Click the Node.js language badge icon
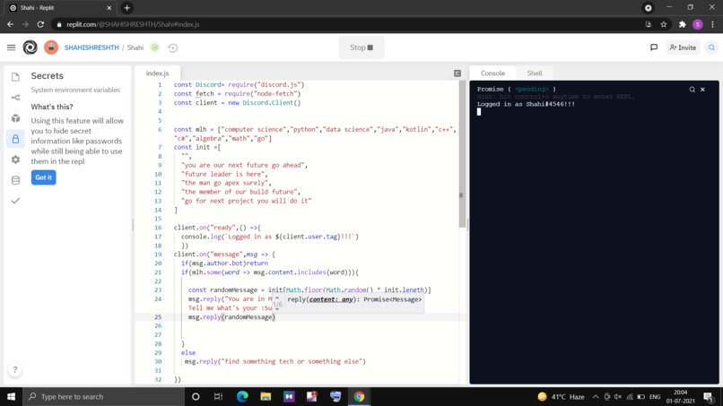 (x=155, y=48)
